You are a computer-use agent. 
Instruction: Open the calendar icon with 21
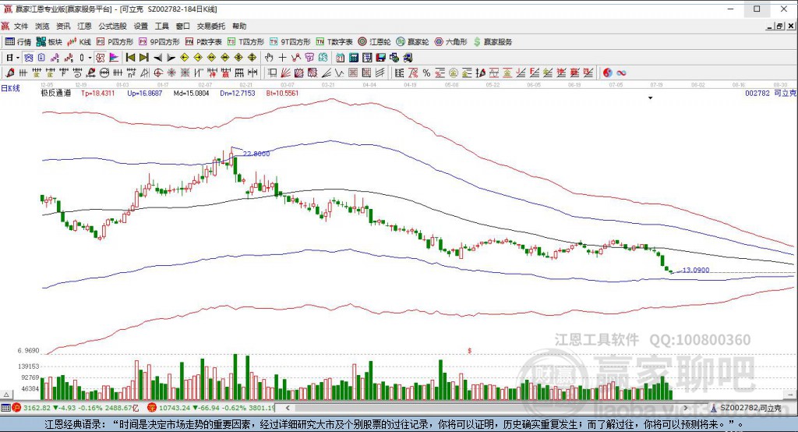(x=340, y=58)
